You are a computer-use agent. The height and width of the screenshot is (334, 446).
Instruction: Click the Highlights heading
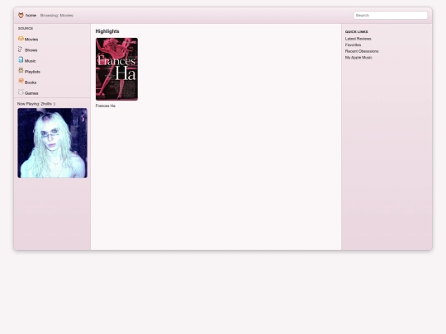[x=107, y=31]
